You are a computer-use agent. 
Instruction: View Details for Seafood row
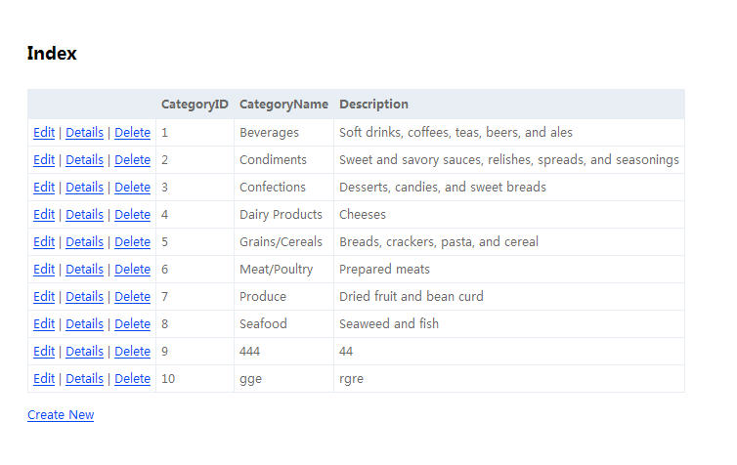(84, 323)
